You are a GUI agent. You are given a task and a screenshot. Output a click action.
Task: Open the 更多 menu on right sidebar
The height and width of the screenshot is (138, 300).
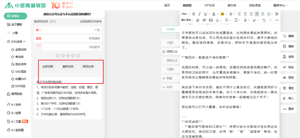288,109
